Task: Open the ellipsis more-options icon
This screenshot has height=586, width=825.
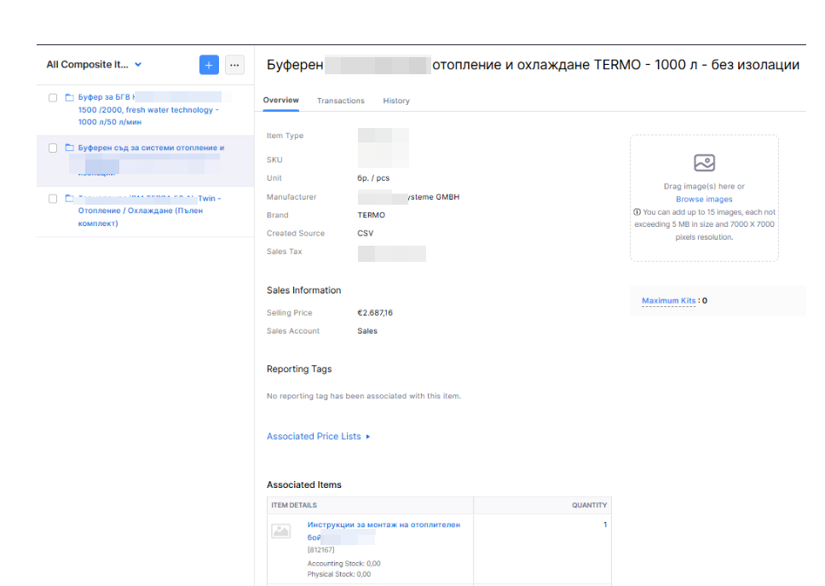Action: (234, 65)
